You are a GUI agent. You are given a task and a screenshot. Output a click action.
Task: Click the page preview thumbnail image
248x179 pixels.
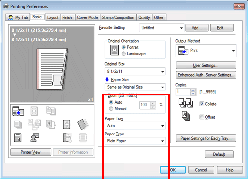(53, 69)
